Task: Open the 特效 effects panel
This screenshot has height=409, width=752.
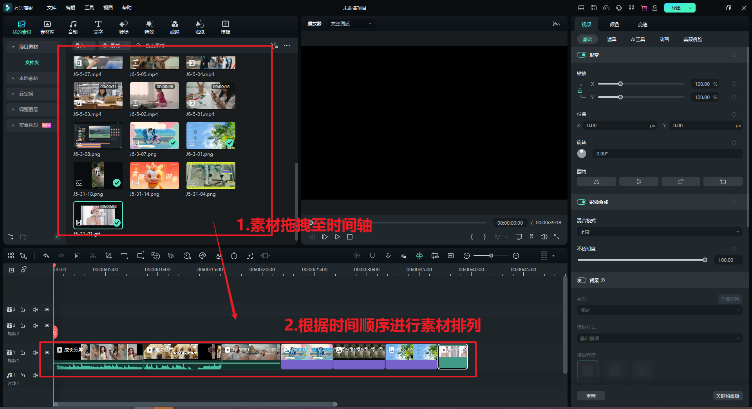Action: tap(149, 27)
